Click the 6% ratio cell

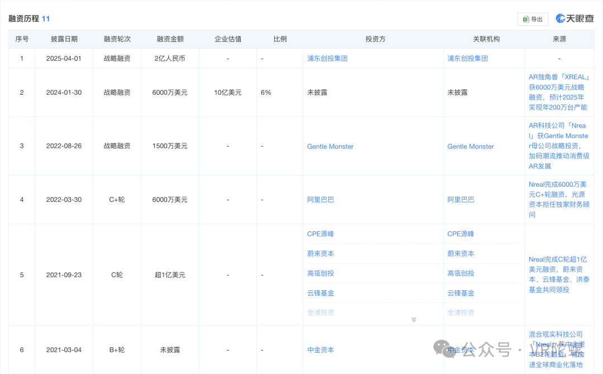(x=266, y=93)
